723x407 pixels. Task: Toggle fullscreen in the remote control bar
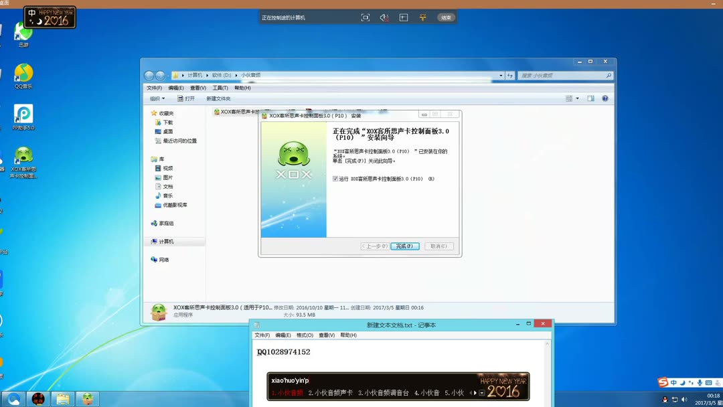click(x=366, y=17)
